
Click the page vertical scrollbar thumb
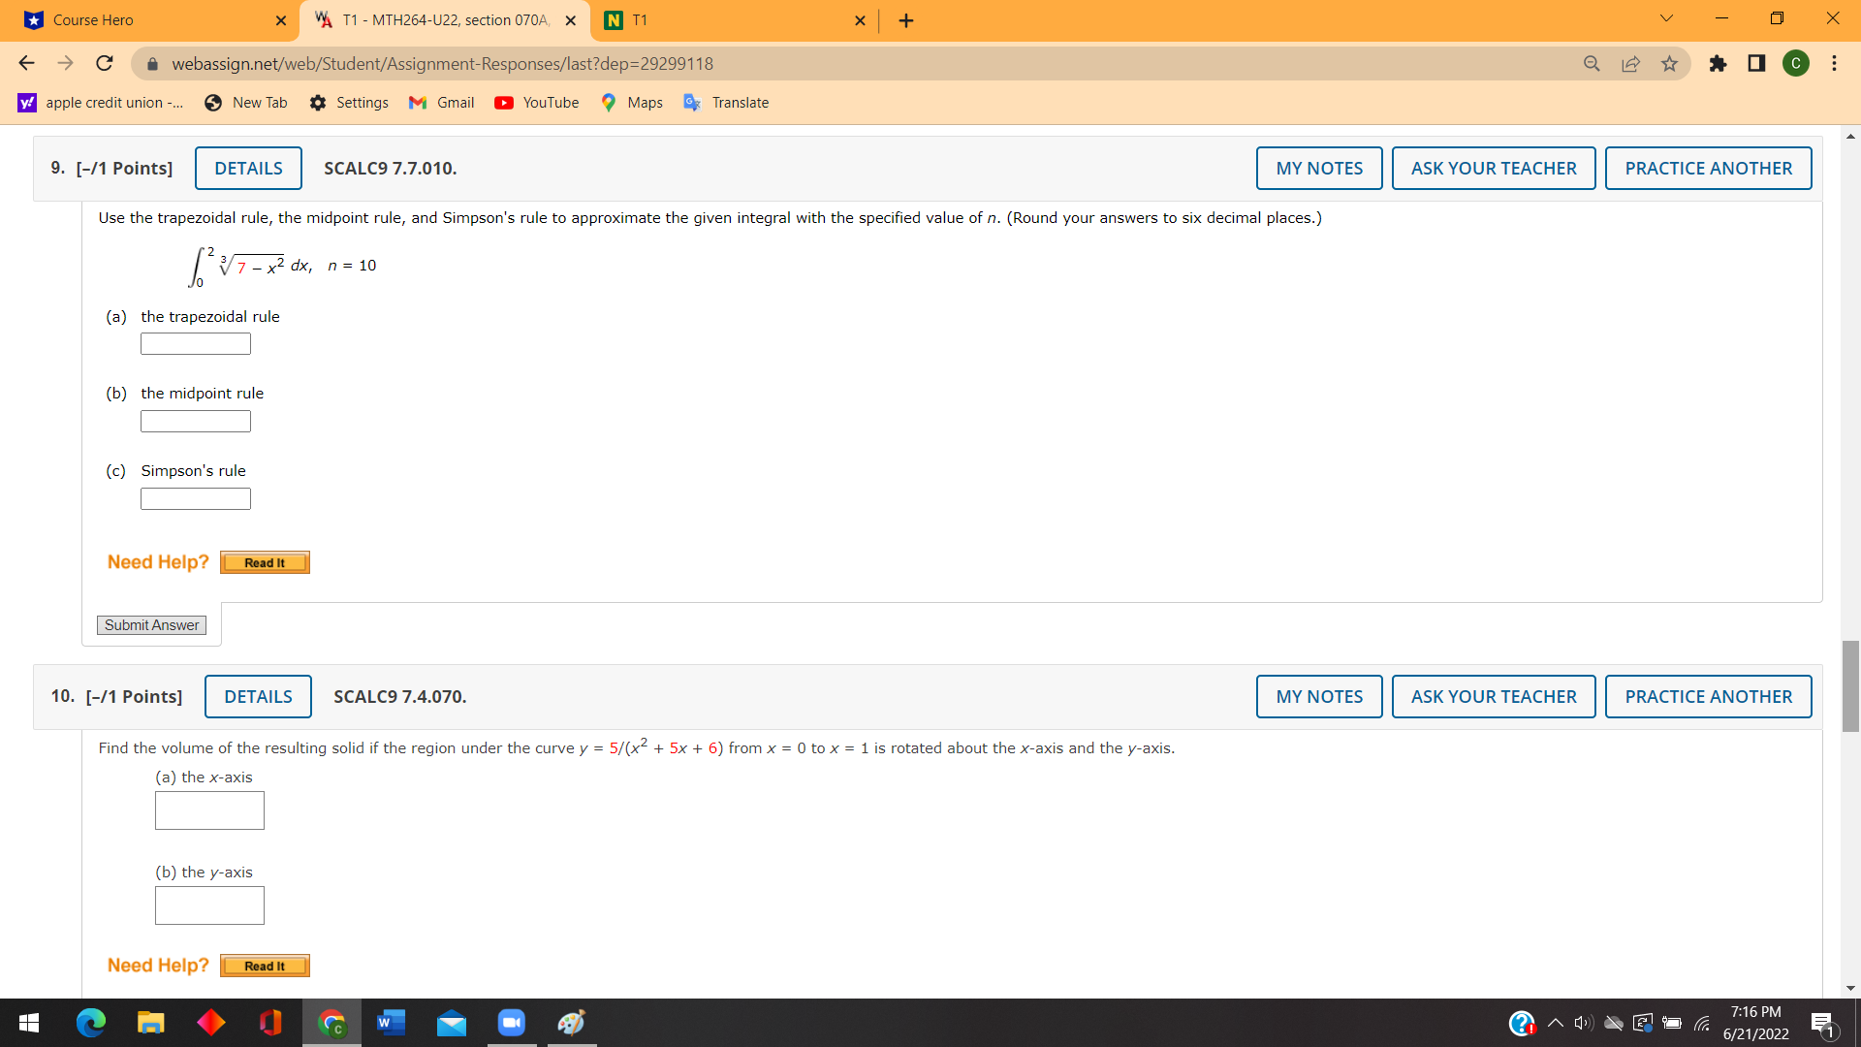click(1850, 685)
